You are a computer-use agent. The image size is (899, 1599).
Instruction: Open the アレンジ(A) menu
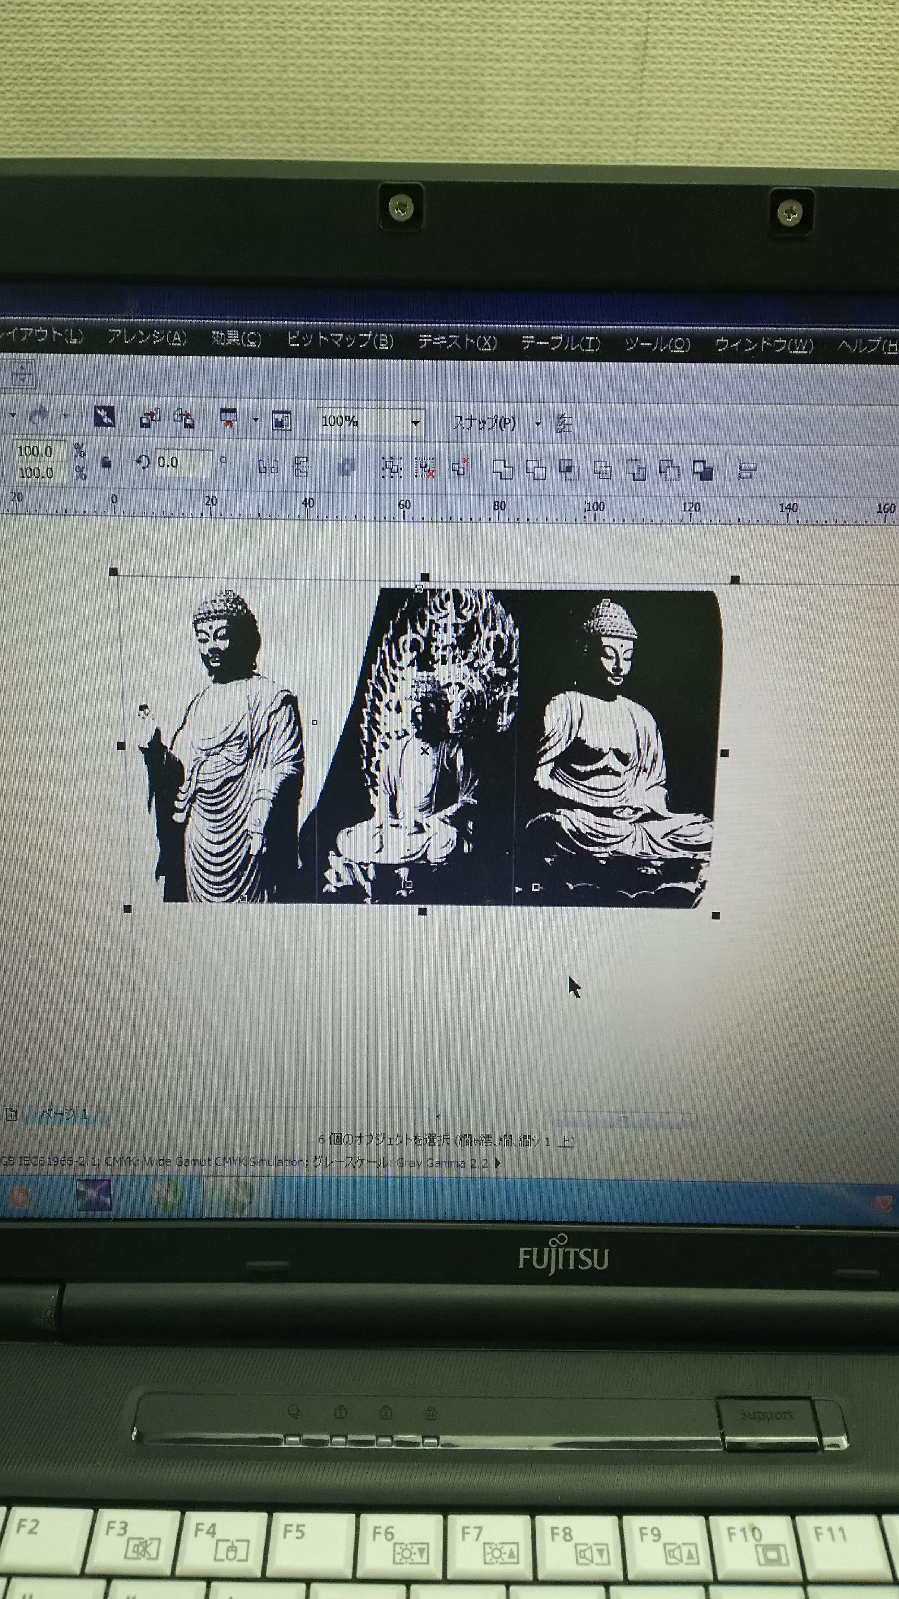tap(147, 337)
